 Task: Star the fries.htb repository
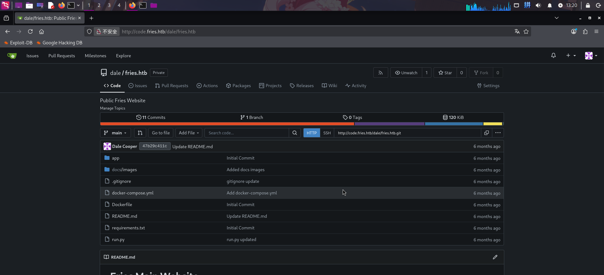pyautogui.click(x=445, y=73)
